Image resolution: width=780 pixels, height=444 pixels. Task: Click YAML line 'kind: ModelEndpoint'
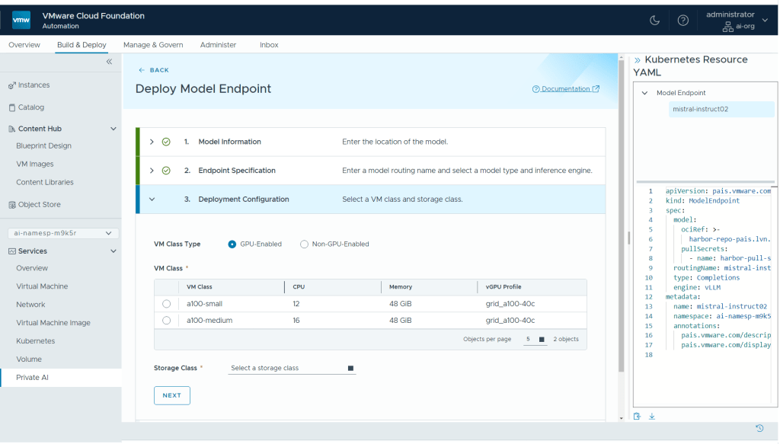click(702, 201)
